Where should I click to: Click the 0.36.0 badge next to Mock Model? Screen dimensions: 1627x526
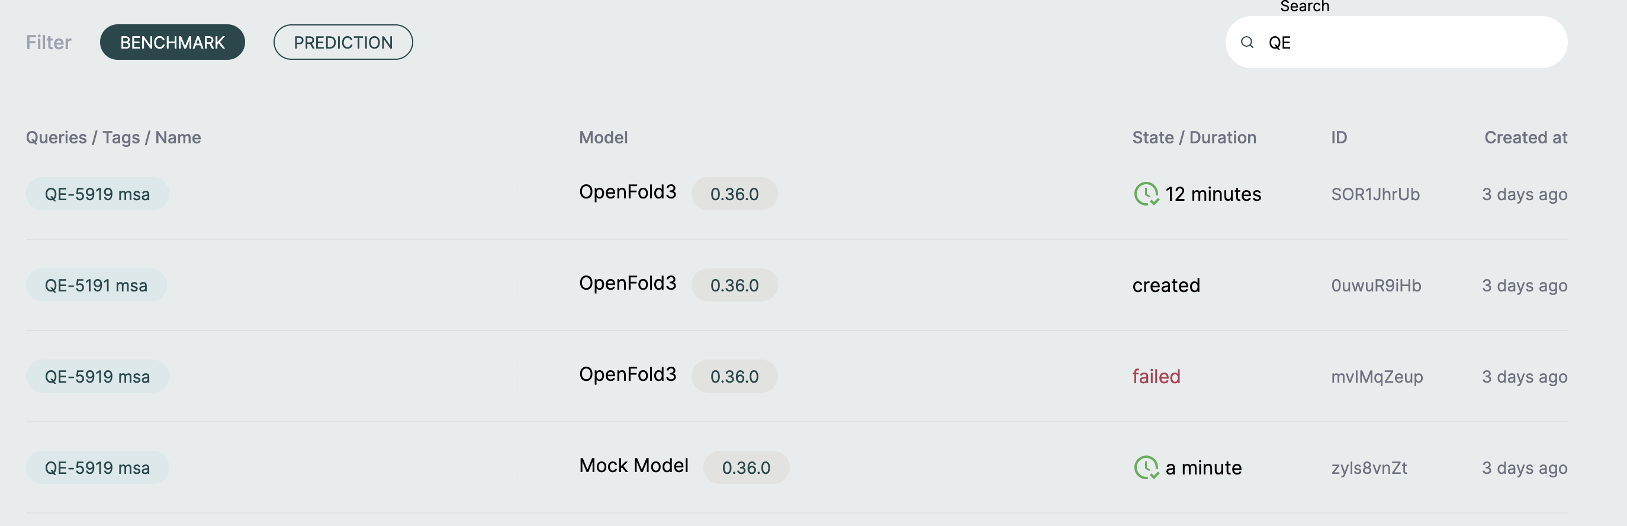click(x=747, y=468)
